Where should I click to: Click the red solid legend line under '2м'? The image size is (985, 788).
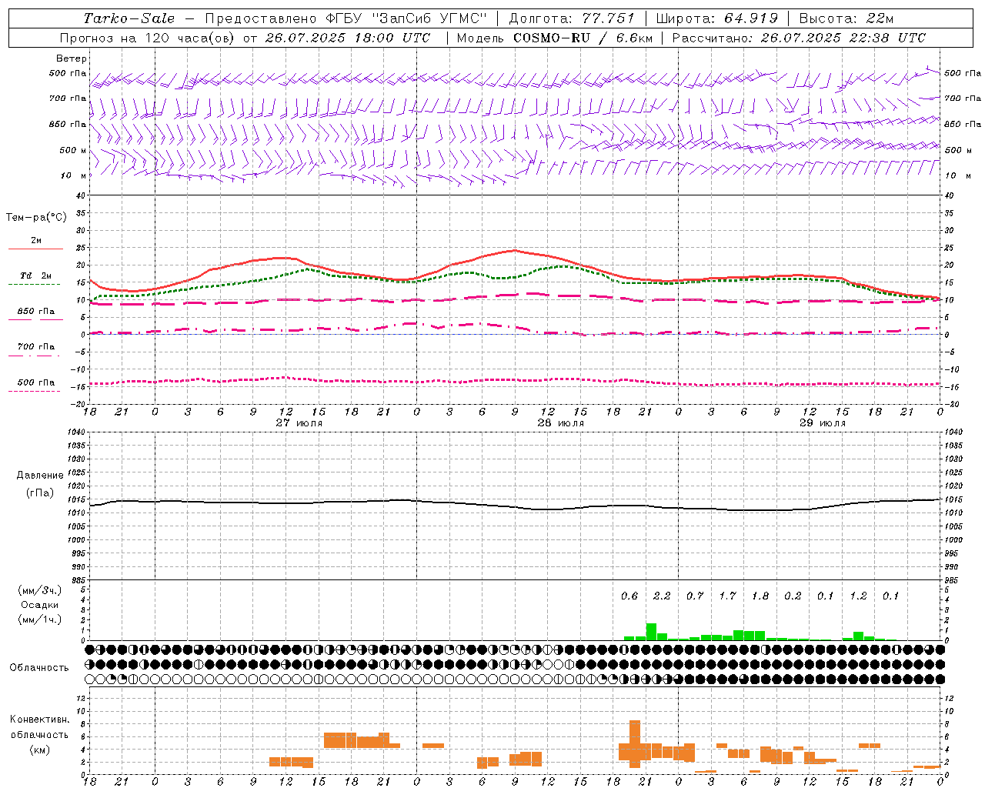pyautogui.click(x=35, y=249)
